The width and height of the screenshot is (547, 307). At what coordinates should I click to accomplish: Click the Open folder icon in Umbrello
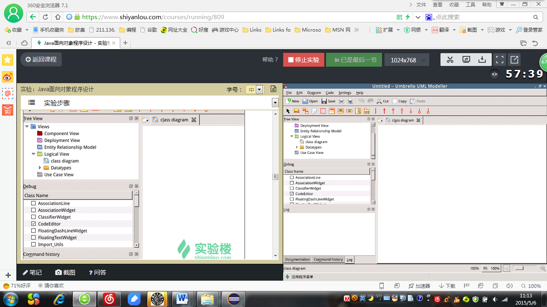(305, 101)
